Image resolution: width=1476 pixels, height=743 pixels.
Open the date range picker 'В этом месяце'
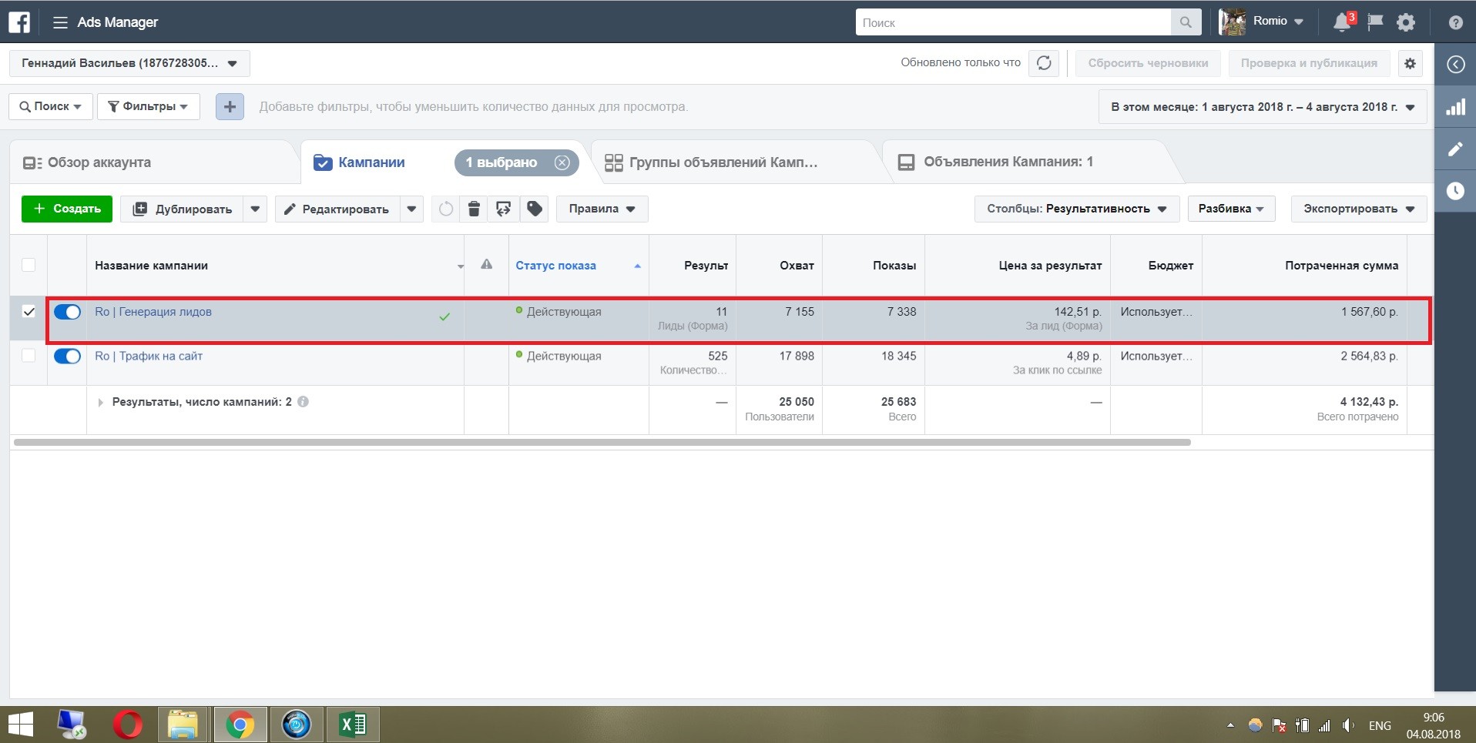[1263, 107]
